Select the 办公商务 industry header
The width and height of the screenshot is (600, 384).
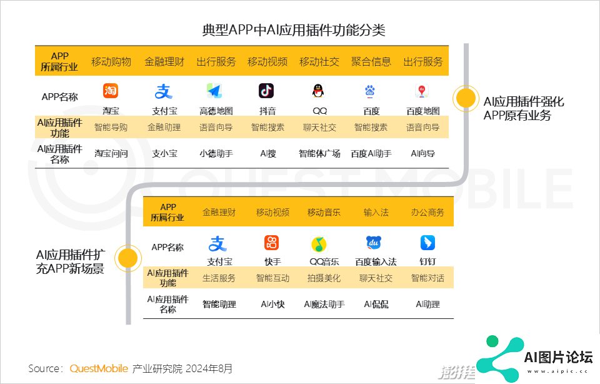[x=427, y=213]
